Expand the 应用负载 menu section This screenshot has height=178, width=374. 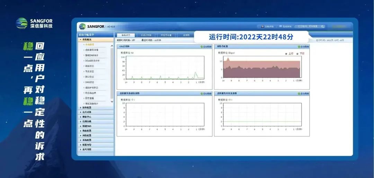(96, 121)
